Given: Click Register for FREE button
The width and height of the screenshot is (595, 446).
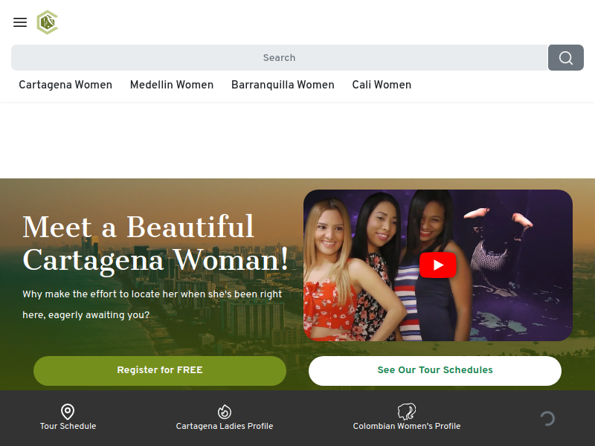Looking at the screenshot, I should click(x=160, y=370).
